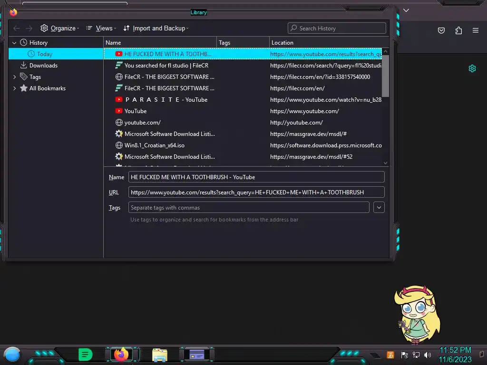Click globe icon beside youtube.com/ entry
487x365 pixels.
118,123
